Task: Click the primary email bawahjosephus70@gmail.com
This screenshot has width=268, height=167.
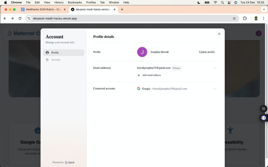Action: click(154, 68)
